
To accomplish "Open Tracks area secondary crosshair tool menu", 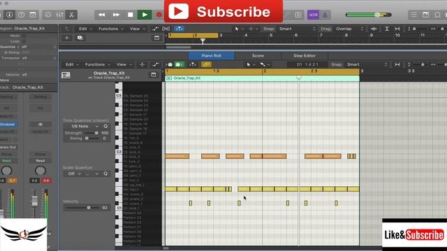I will pos(253,29).
